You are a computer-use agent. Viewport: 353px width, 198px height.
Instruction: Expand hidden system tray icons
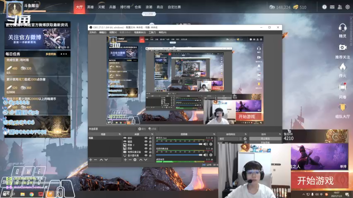coord(304,194)
